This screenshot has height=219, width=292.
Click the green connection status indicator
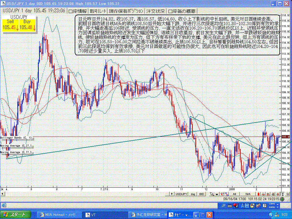[282, 199]
